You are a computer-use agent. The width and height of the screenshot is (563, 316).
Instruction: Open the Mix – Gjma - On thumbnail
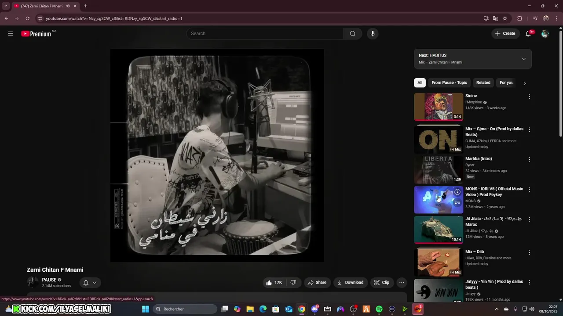point(439,139)
